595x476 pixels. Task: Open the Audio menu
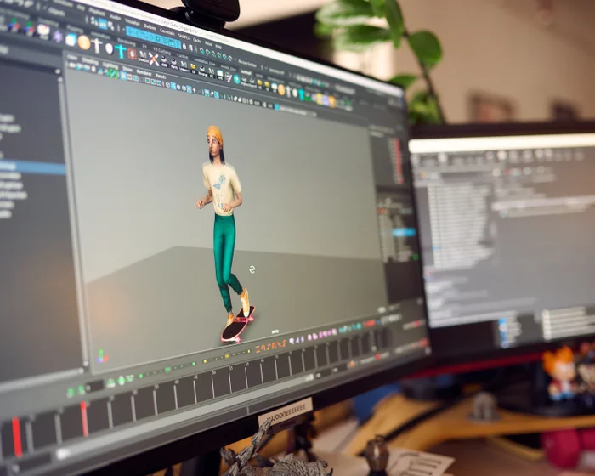pyautogui.click(x=115, y=17)
